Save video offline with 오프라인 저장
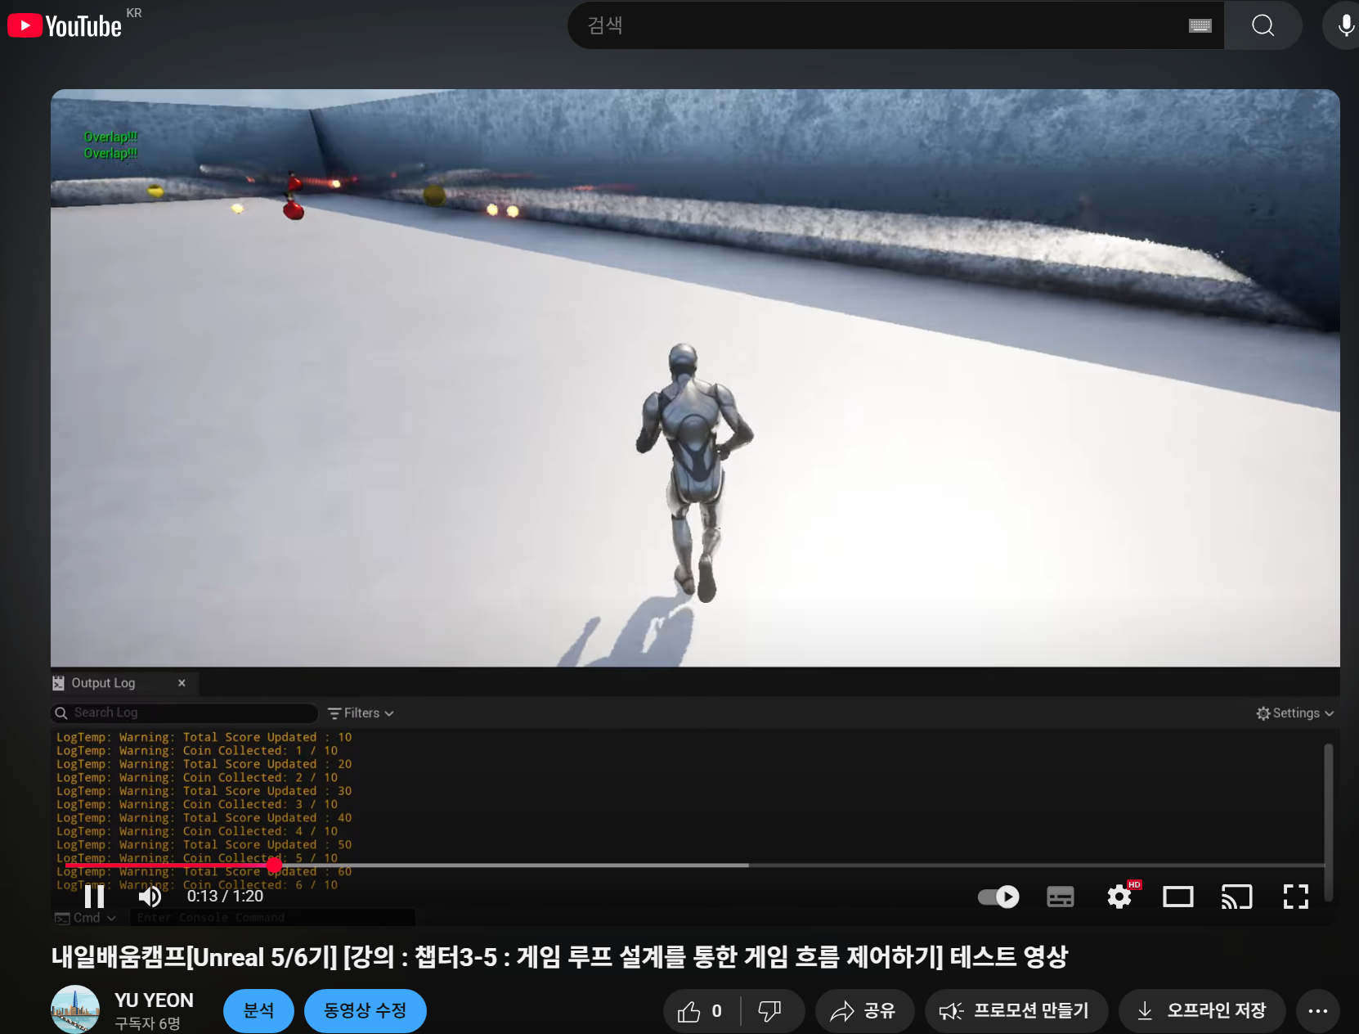Screen dimensions: 1359x1034 point(1202,1011)
